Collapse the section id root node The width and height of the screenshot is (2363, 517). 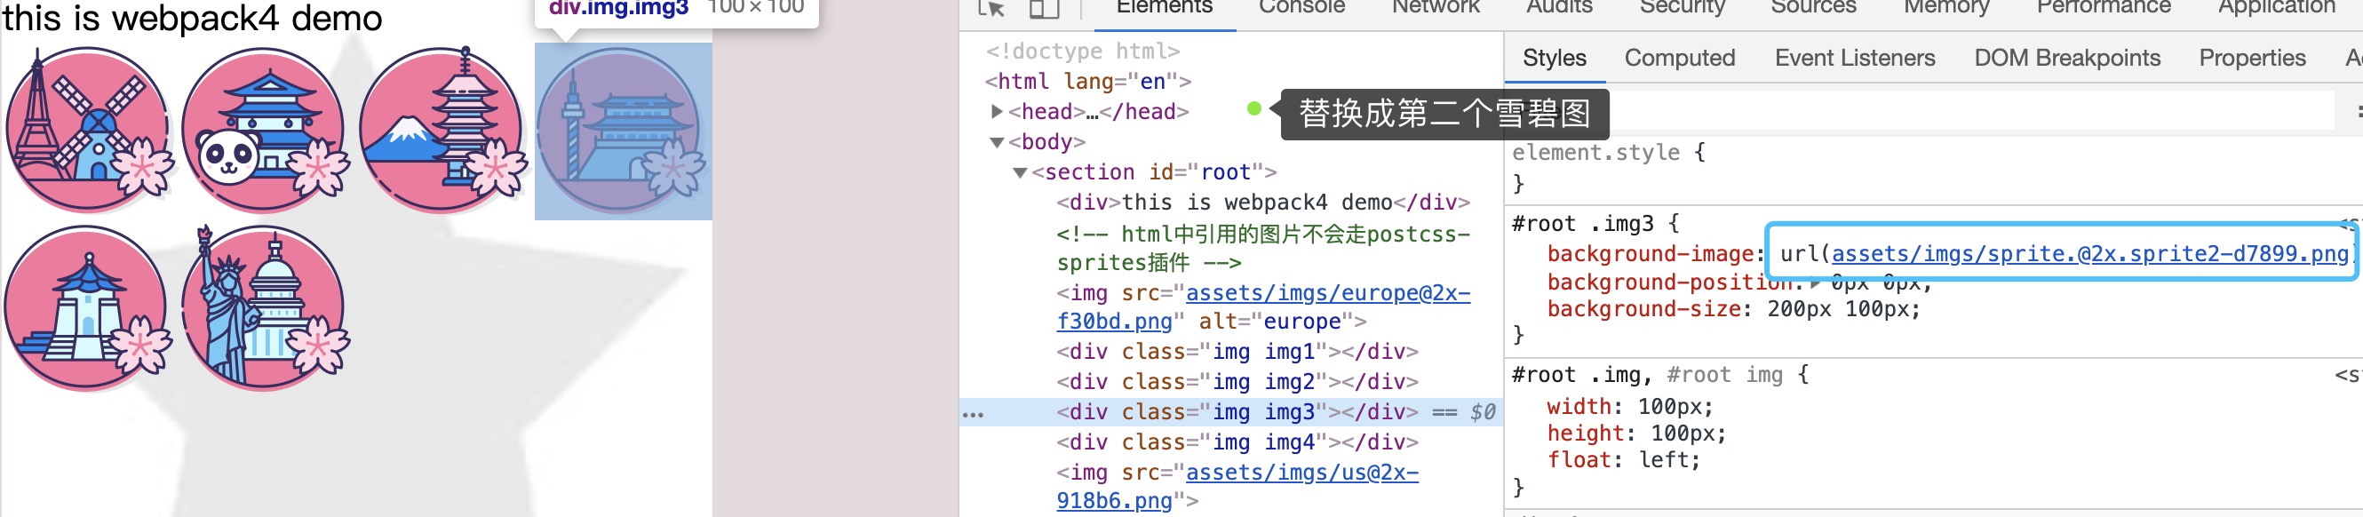(1019, 172)
